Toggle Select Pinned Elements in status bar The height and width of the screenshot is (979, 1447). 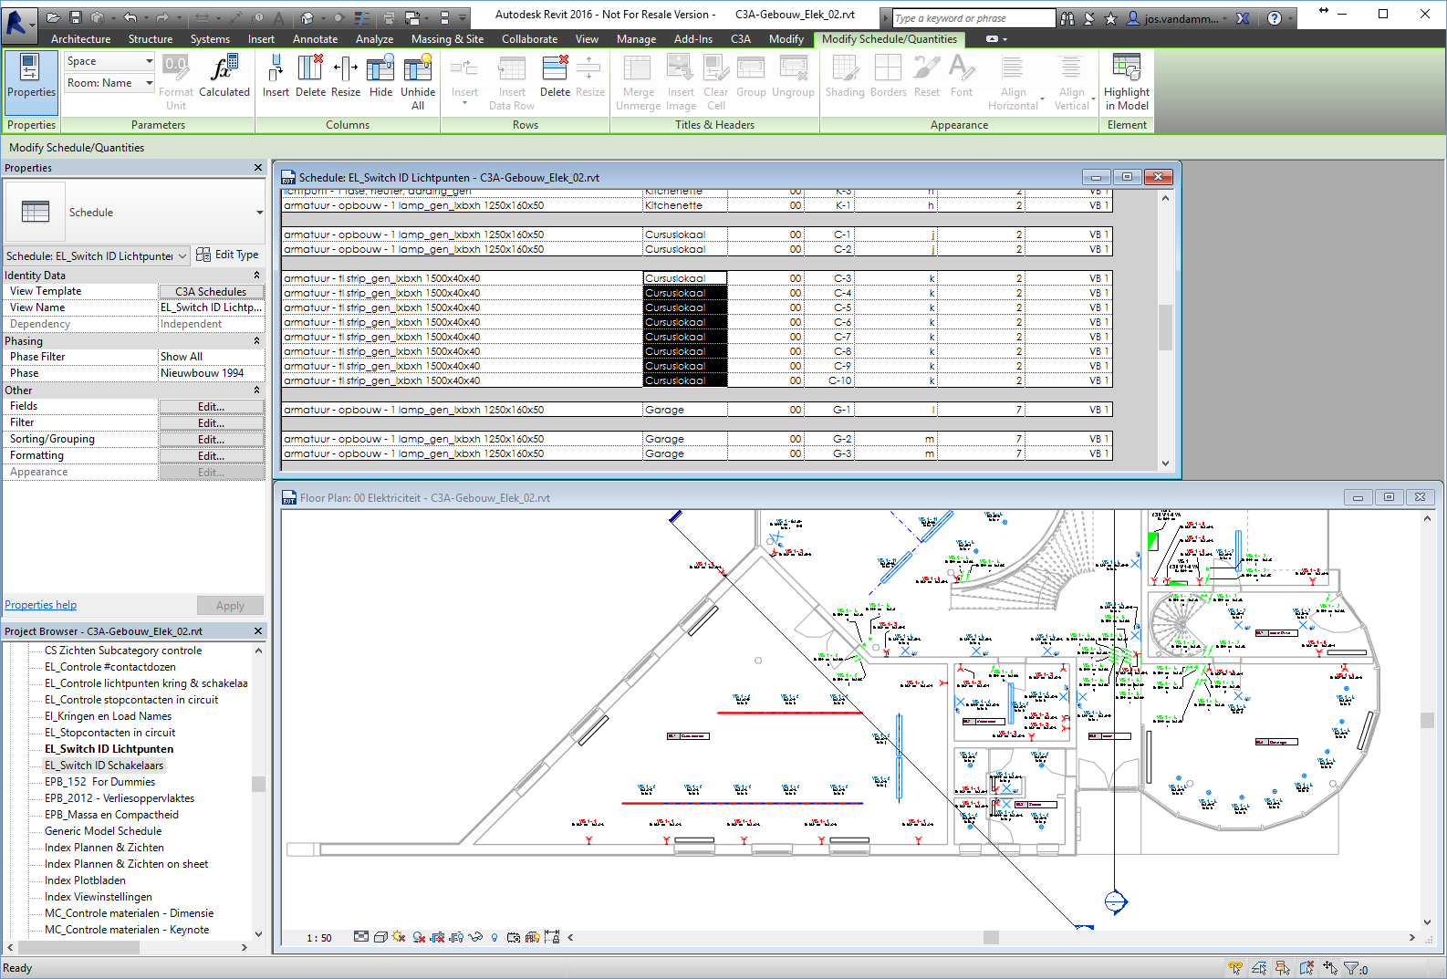click(x=1283, y=968)
